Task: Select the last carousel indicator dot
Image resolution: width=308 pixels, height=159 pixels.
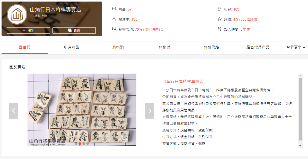Action: pos(87,144)
